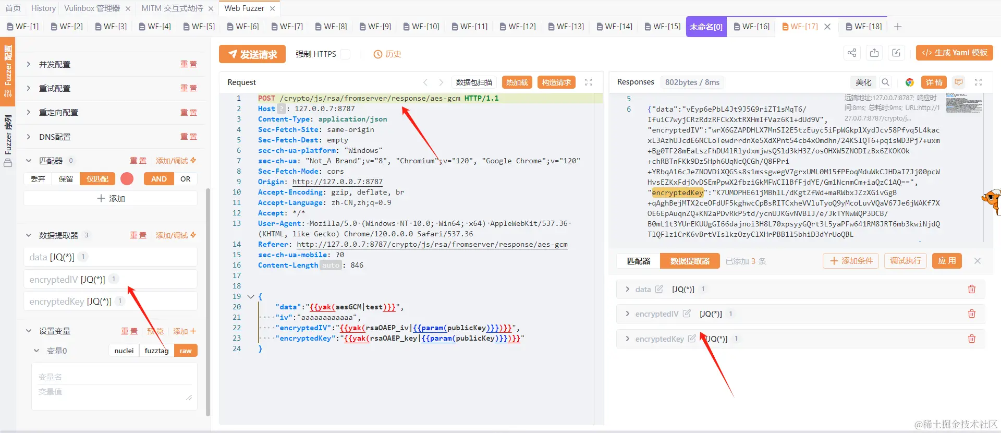This screenshot has height=433, width=1001.
Task: Close the WF-[17] tab
Action: [827, 27]
